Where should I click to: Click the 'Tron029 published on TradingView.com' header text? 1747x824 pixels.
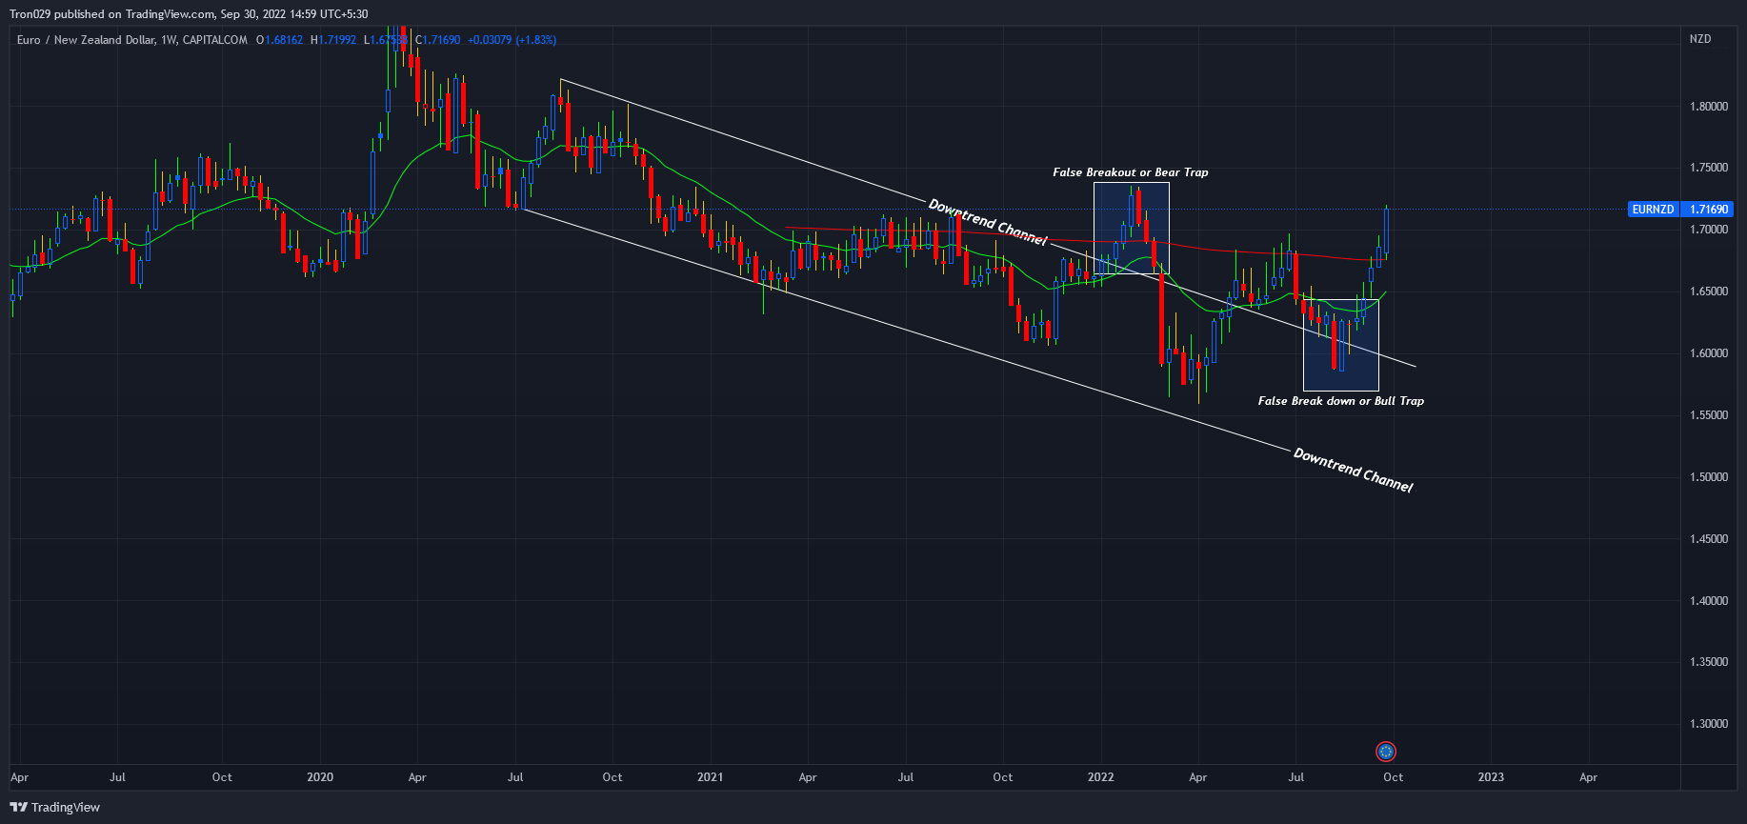point(112,14)
